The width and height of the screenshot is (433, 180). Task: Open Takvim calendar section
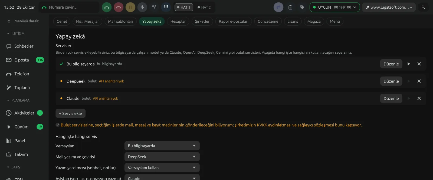coord(24,154)
